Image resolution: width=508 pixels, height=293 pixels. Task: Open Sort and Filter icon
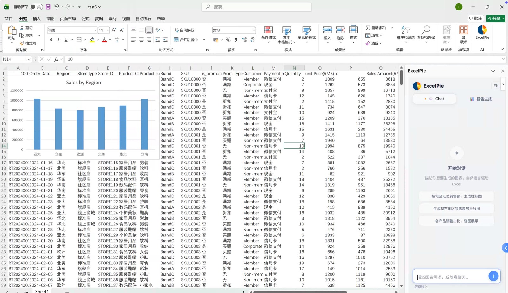(x=405, y=30)
